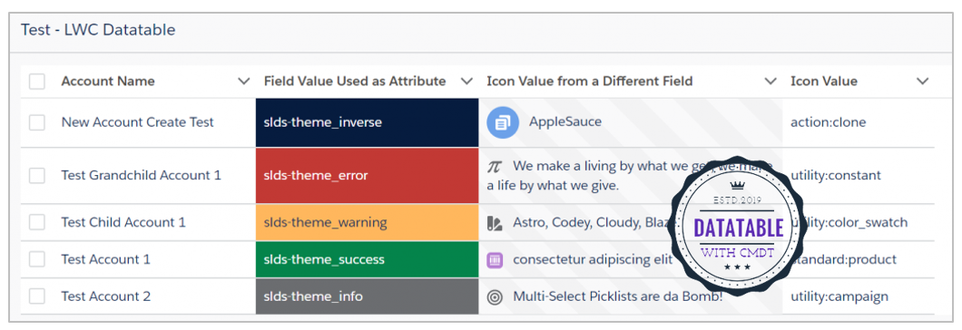
Task: Check the box for New Account Create Test
Action: (x=37, y=122)
